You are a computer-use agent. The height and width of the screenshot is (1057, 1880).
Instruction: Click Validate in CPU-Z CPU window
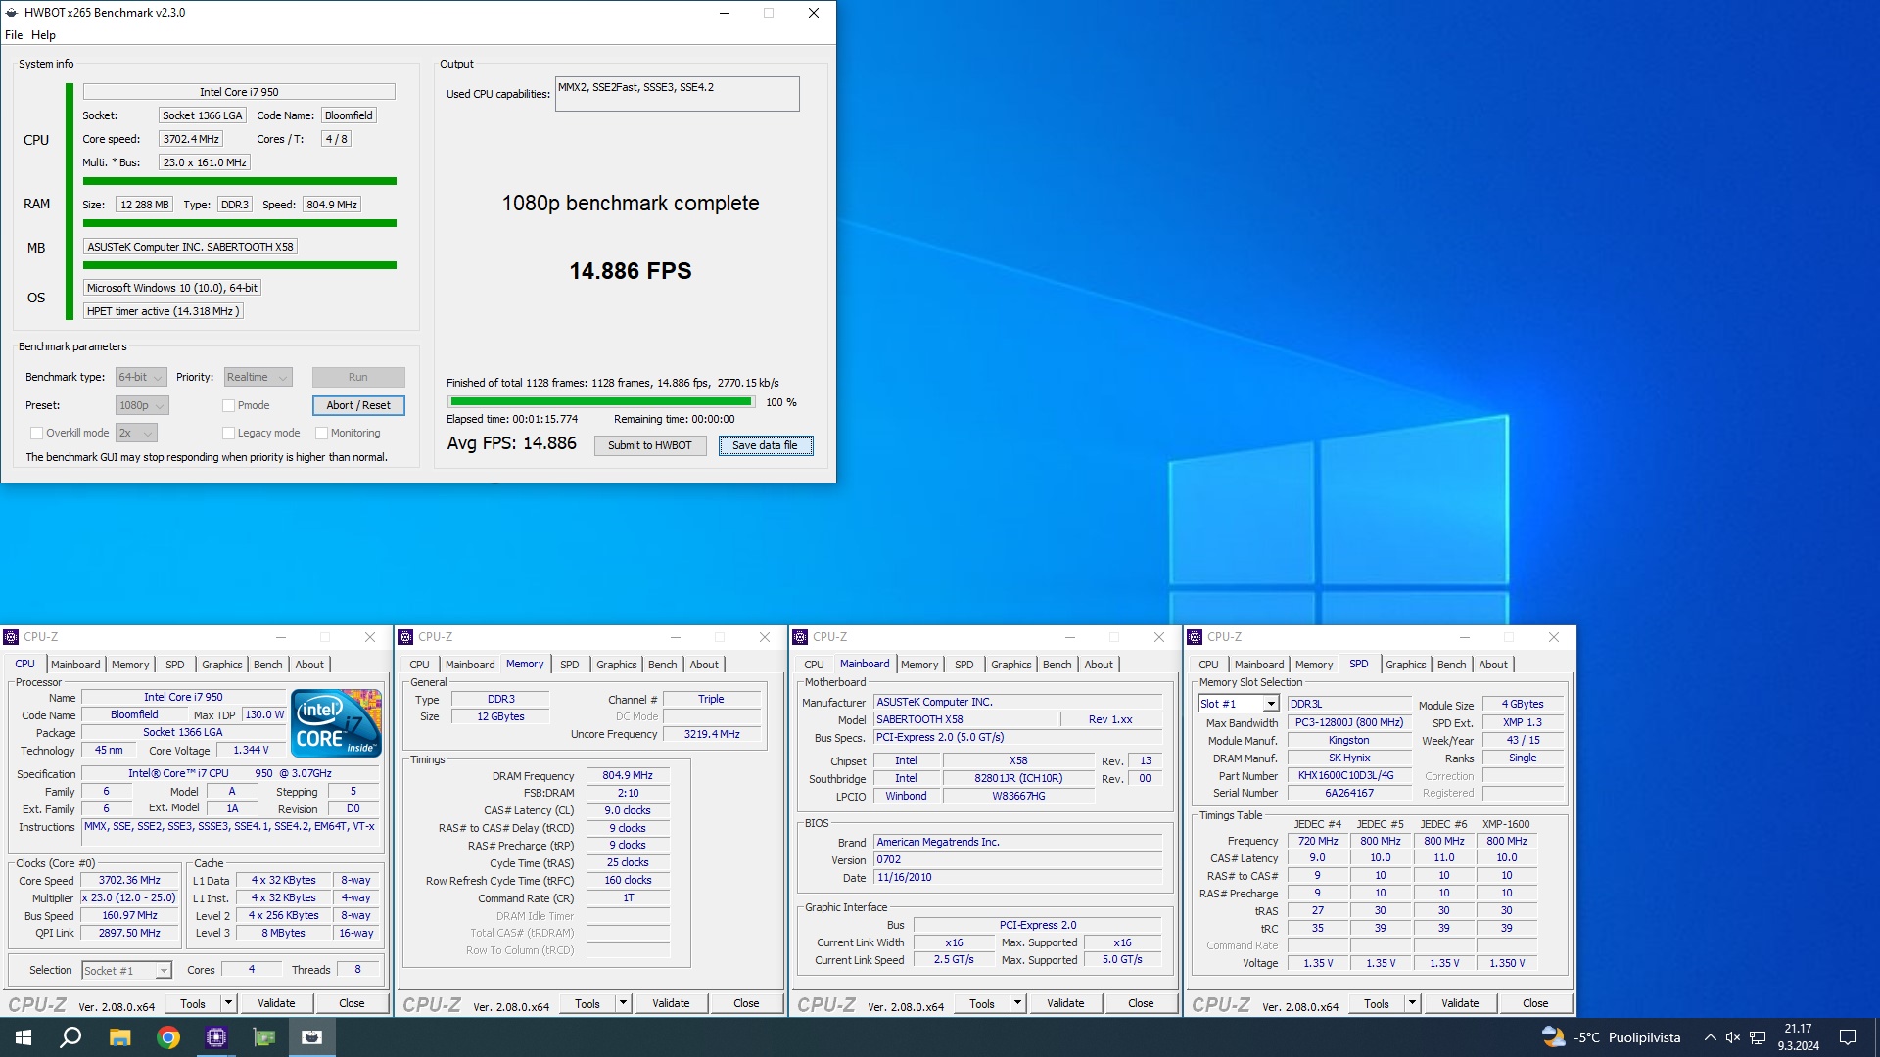pos(276,1003)
